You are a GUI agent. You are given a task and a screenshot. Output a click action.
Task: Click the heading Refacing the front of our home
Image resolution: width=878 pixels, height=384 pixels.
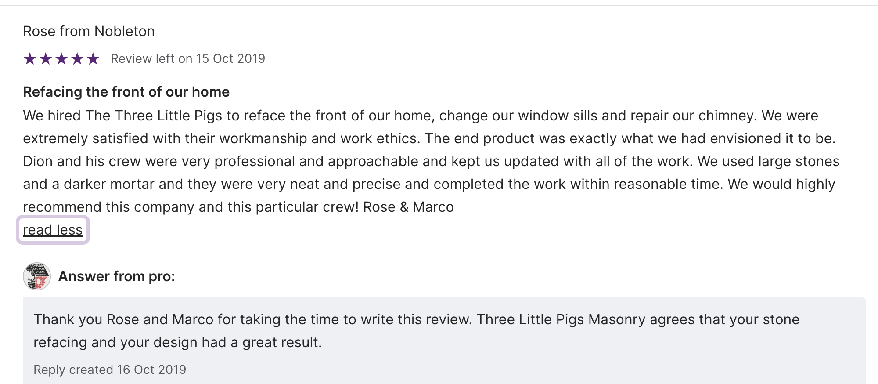tap(126, 92)
